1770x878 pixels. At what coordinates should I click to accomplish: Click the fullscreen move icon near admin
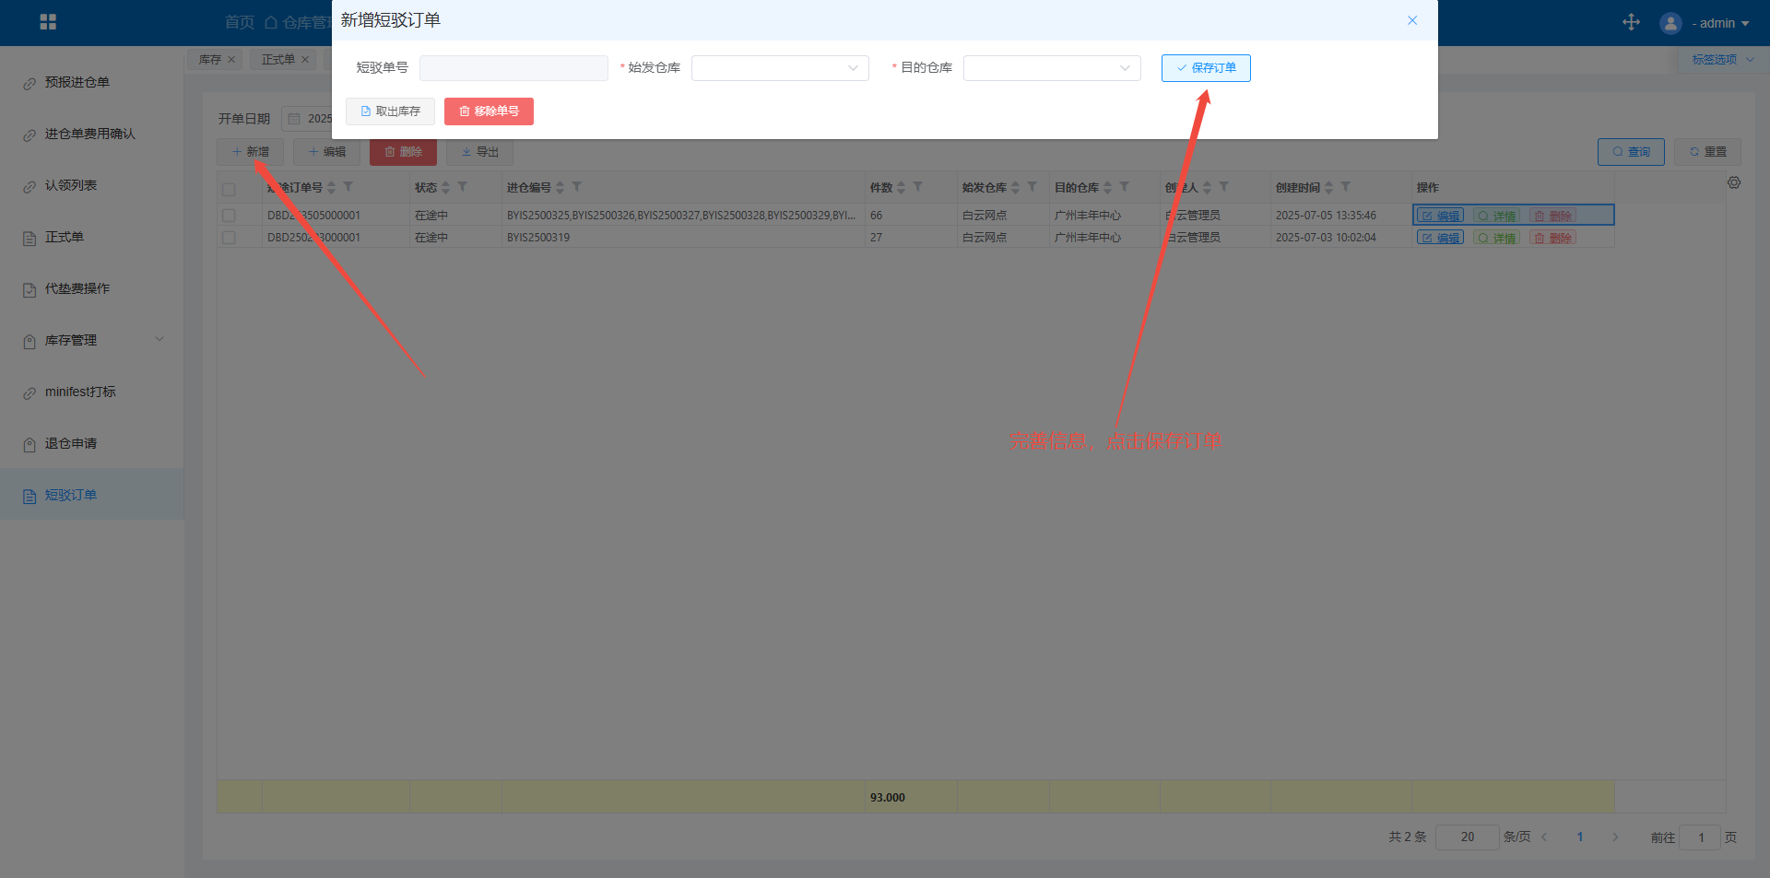(1631, 22)
